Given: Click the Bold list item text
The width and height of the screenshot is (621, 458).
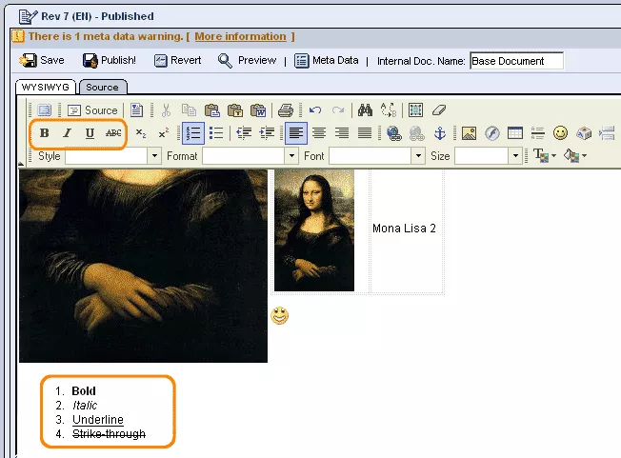Looking at the screenshot, I should pos(84,391).
